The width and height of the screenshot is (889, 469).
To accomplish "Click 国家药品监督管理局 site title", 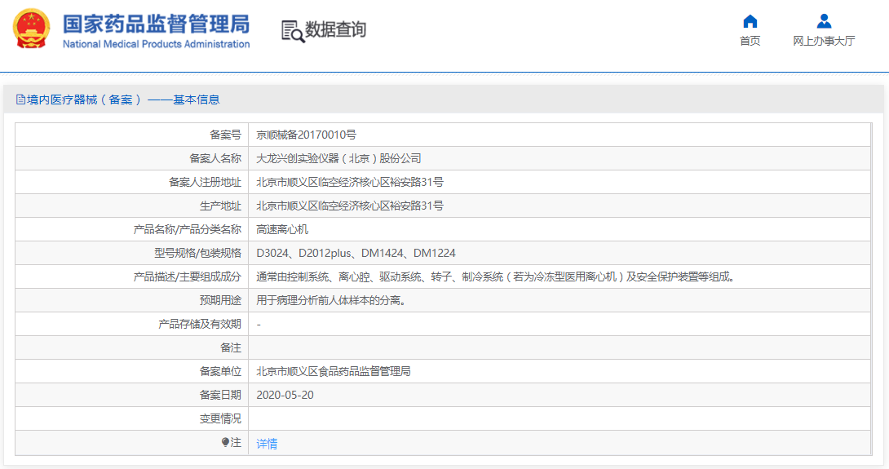I will (x=156, y=24).
